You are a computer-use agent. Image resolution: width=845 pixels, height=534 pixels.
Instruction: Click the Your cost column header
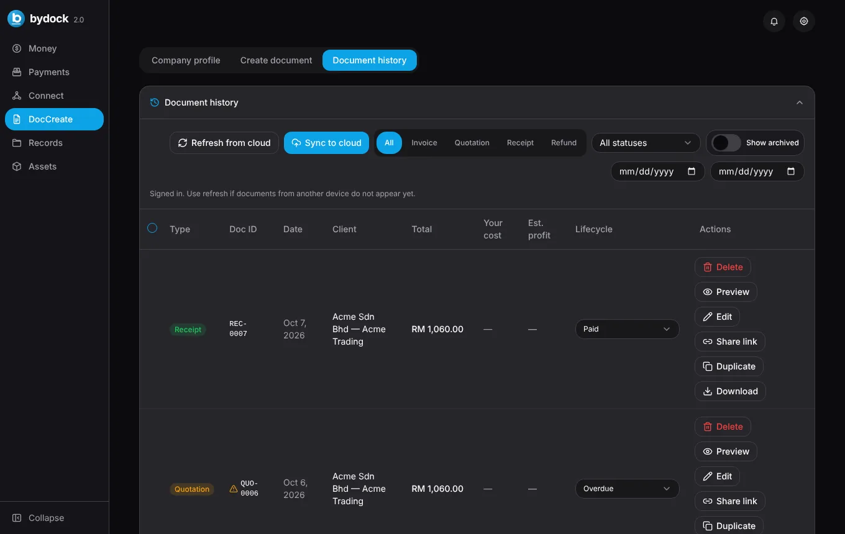pyautogui.click(x=493, y=229)
